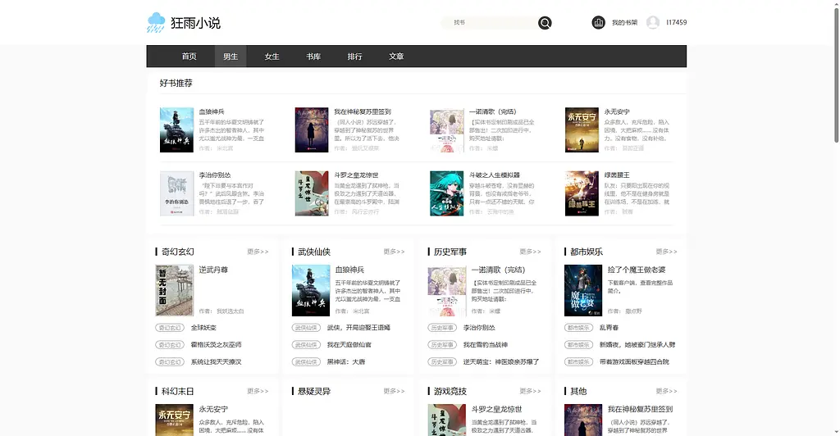840x436 pixels.
Task: Expand 更多>> in the 都市娱乐 section
Action: click(x=666, y=252)
